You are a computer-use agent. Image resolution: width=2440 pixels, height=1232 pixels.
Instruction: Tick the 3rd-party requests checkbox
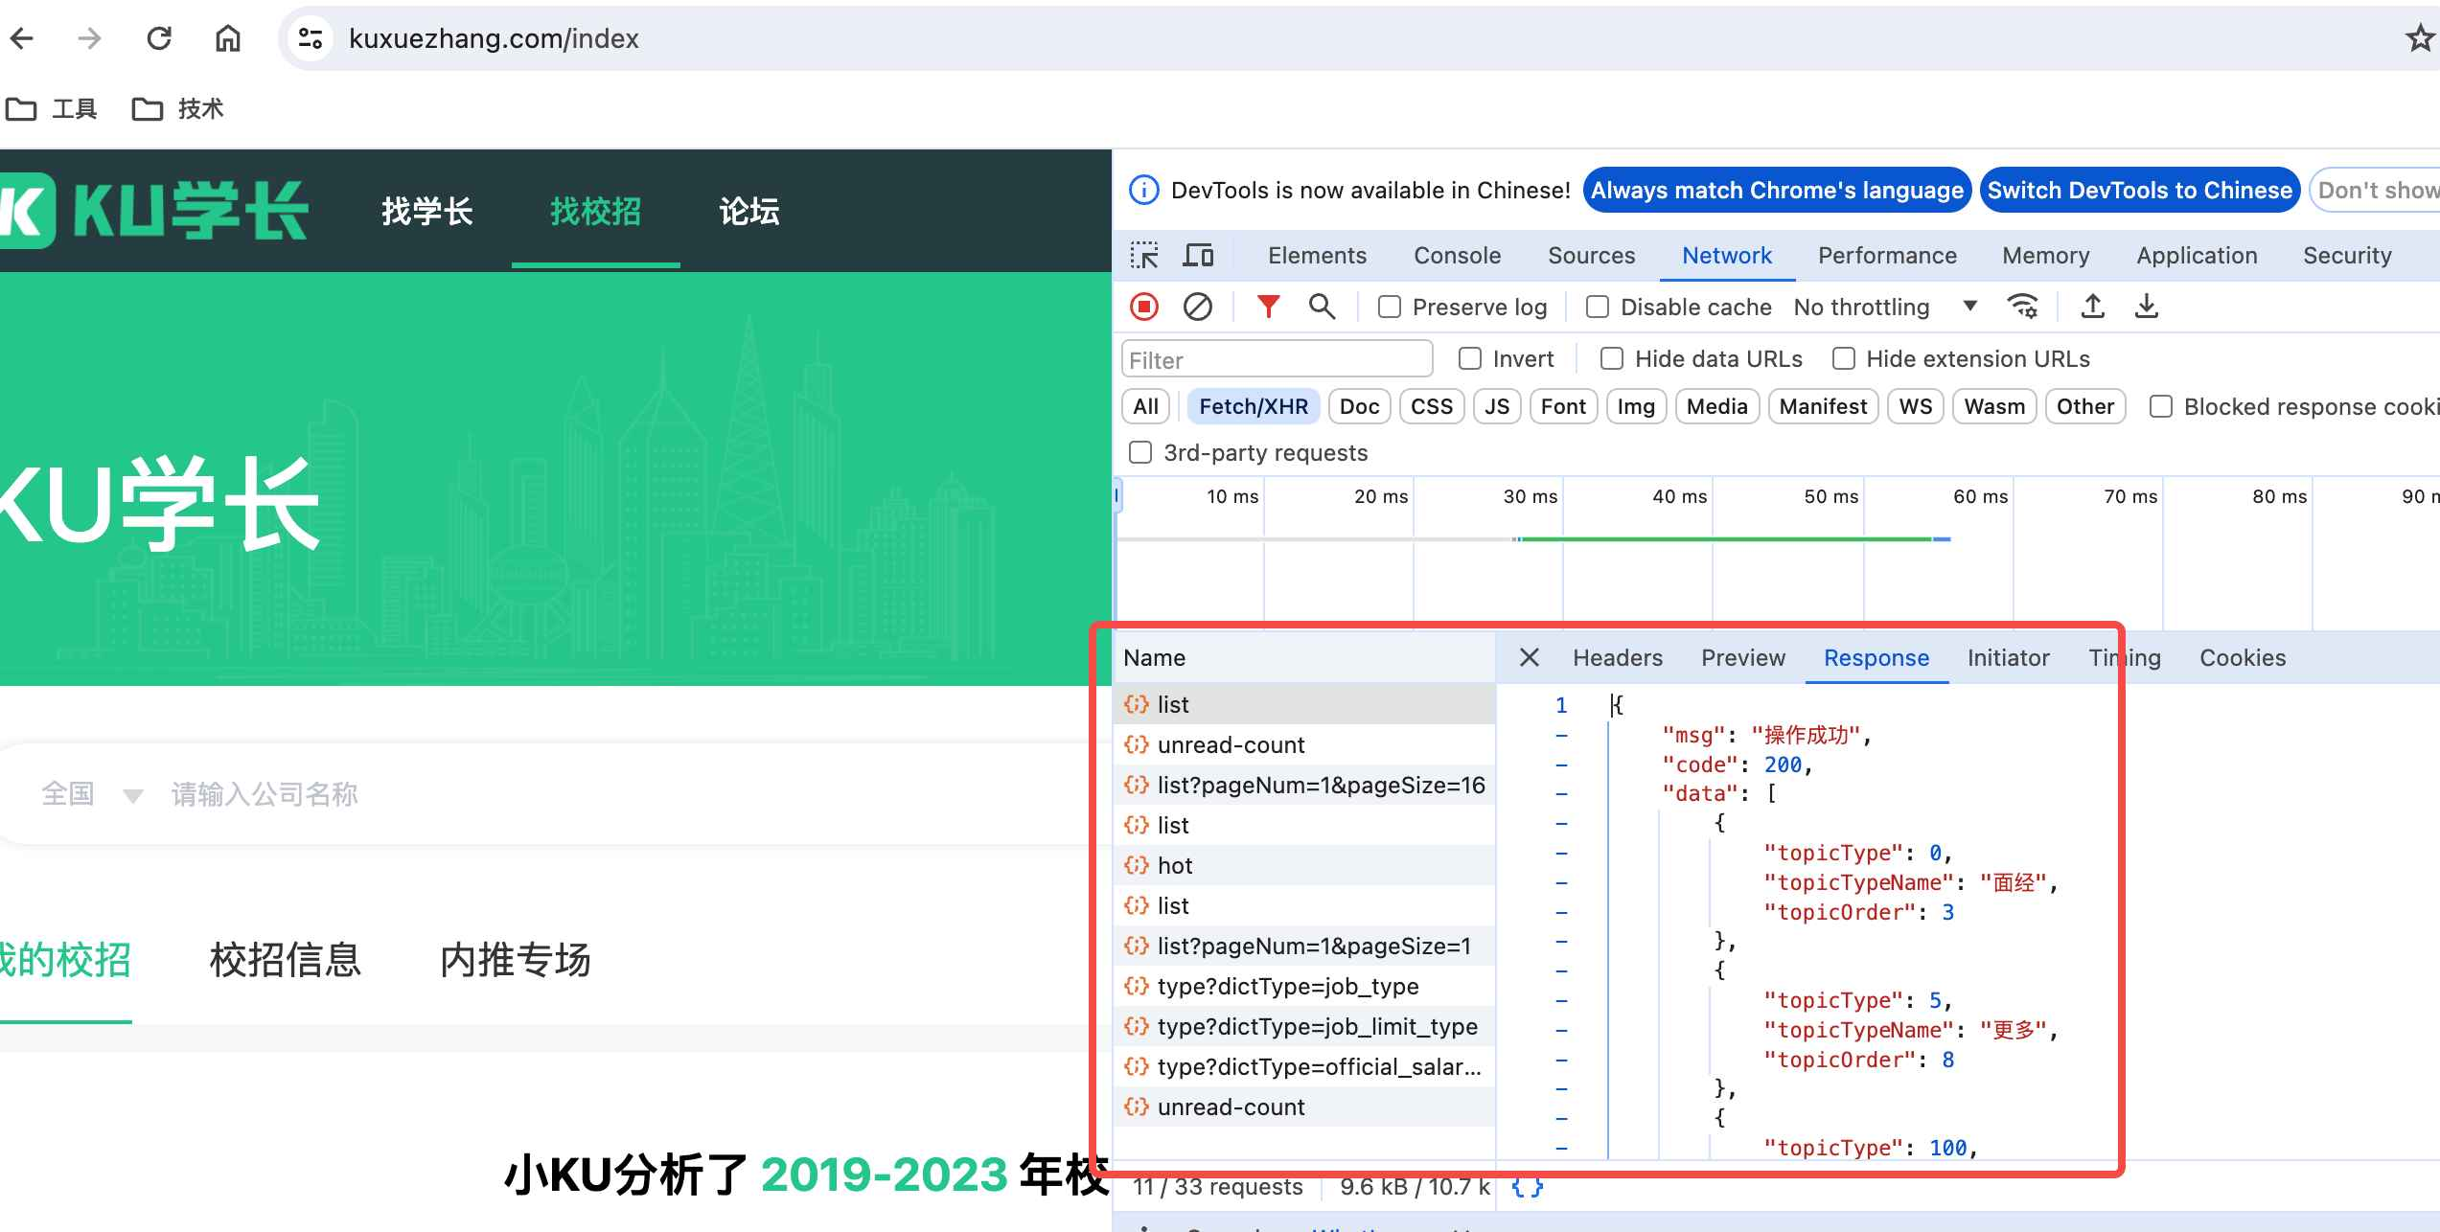pos(1140,452)
